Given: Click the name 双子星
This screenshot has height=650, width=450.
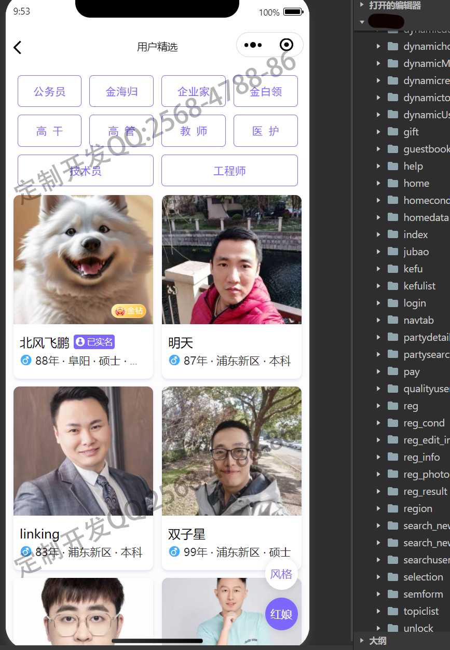Looking at the screenshot, I should (x=187, y=534).
